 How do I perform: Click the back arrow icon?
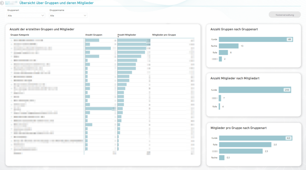(2, 3)
